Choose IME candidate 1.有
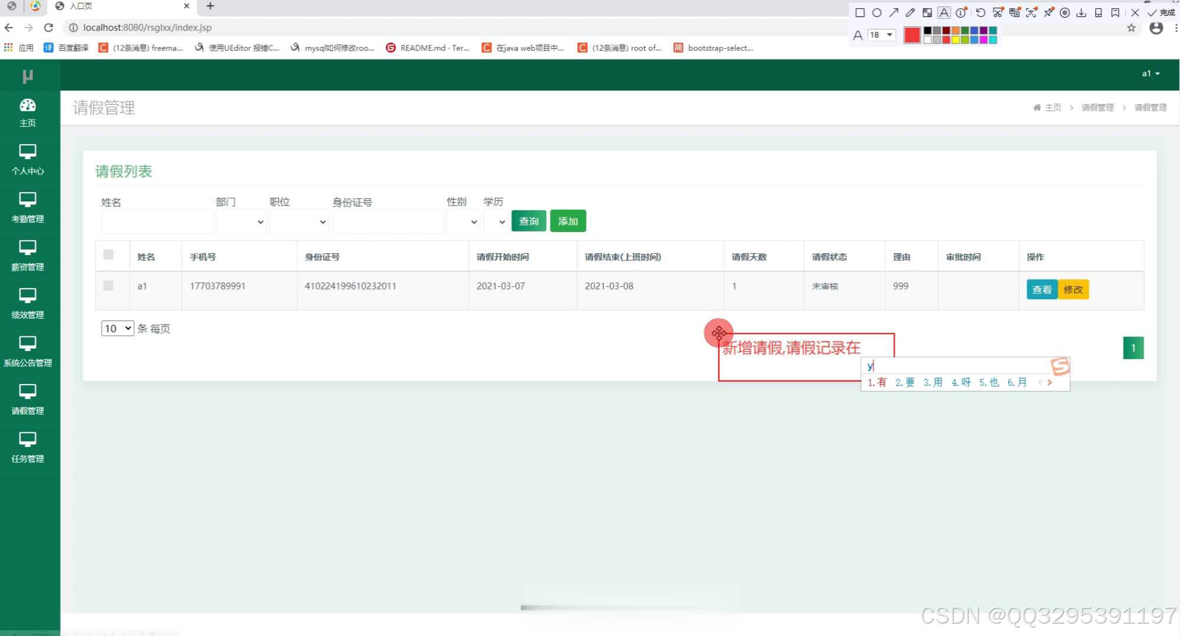Viewport: 1180px width, 636px height. [877, 382]
